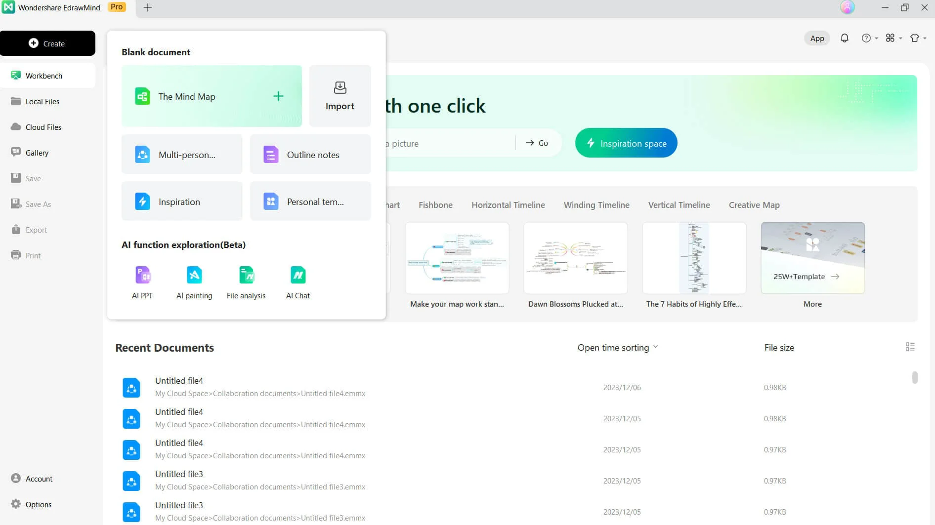Click the Inspiration space button

(626, 143)
